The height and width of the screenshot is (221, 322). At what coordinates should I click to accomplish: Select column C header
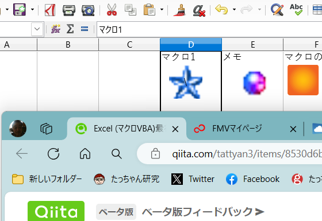click(x=129, y=45)
